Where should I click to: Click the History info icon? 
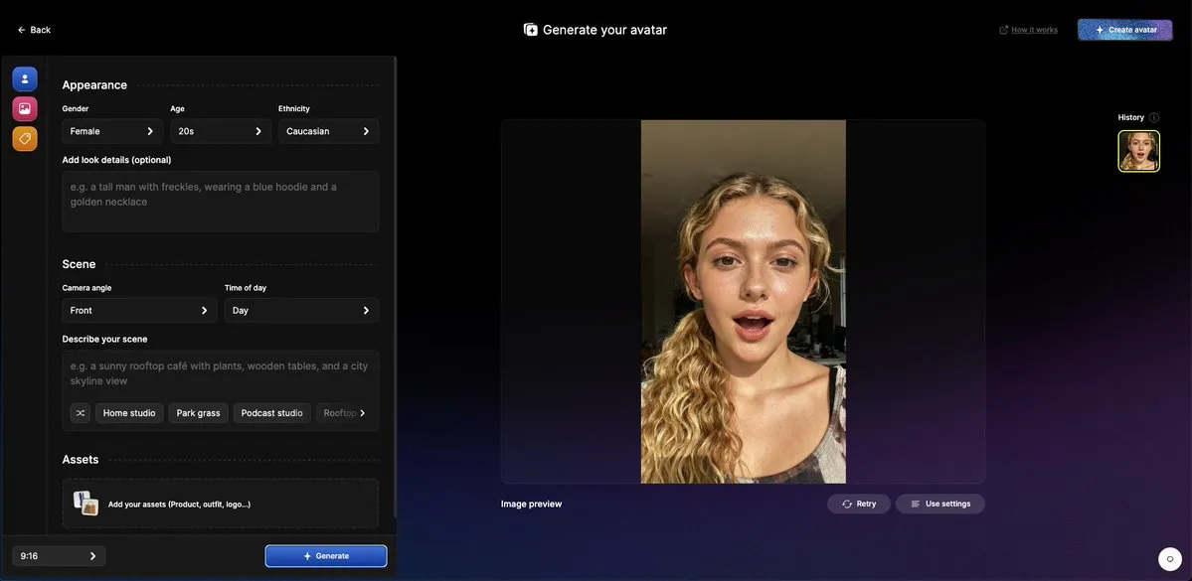pos(1153,117)
